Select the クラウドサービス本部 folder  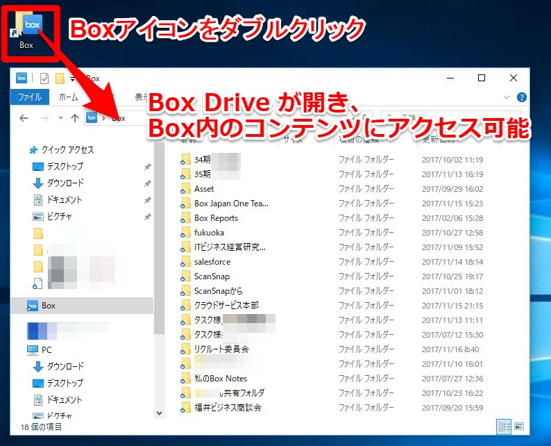point(219,306)
